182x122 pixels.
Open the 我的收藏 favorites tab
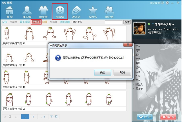[65, 22]
